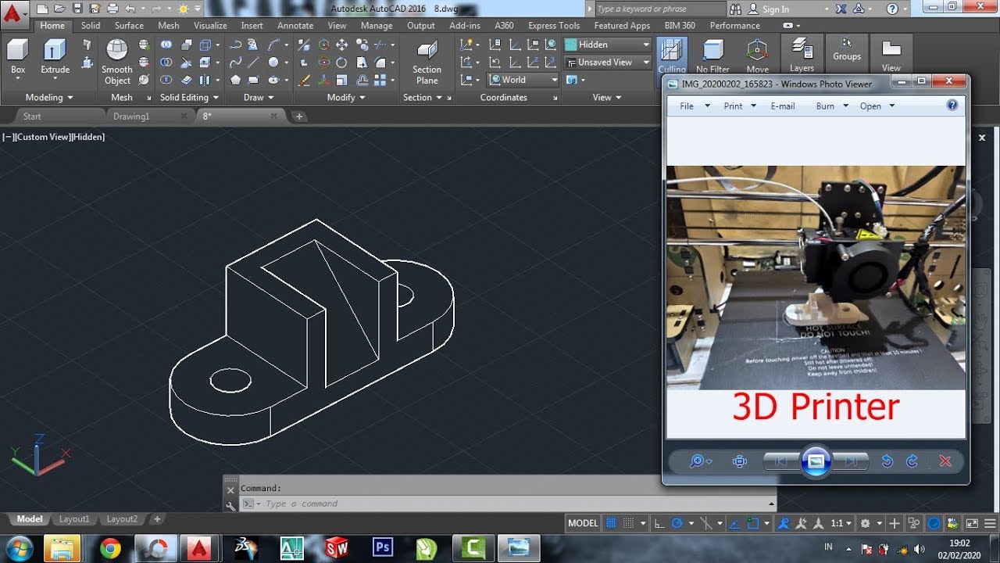Toggle snap mode dots in the status bar

coord(629,523)
